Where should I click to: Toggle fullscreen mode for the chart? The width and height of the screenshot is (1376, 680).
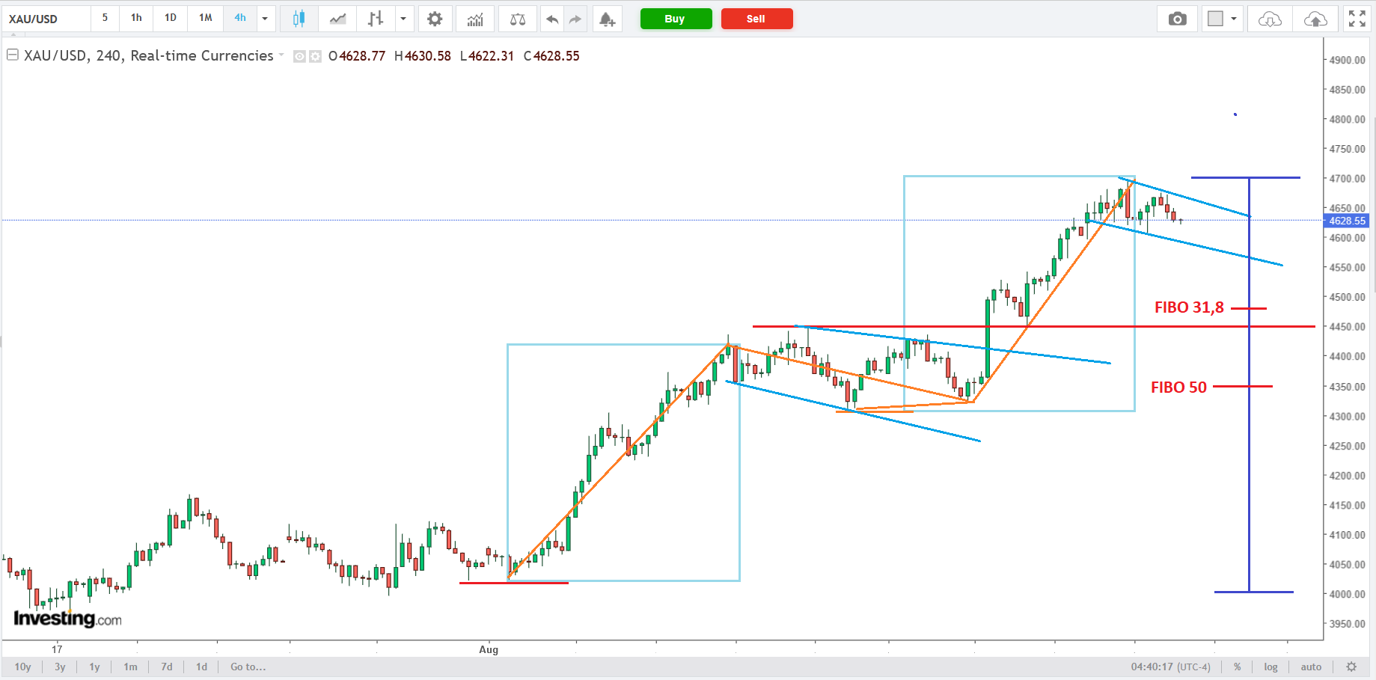point(1357,19)
